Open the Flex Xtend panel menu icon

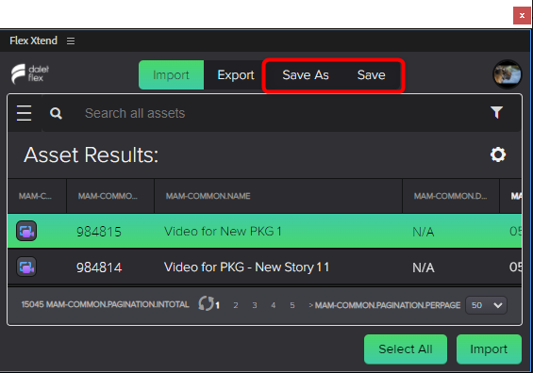[71, 41]
